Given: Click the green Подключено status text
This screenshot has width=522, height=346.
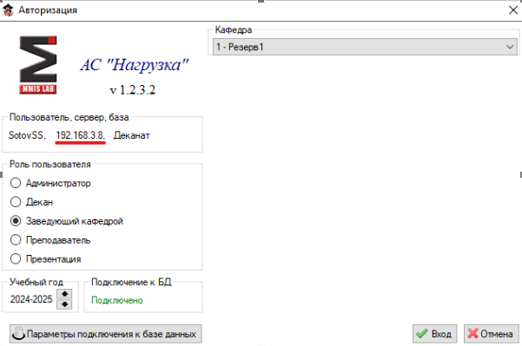Looking at the screenshot, I should point(117,300).
